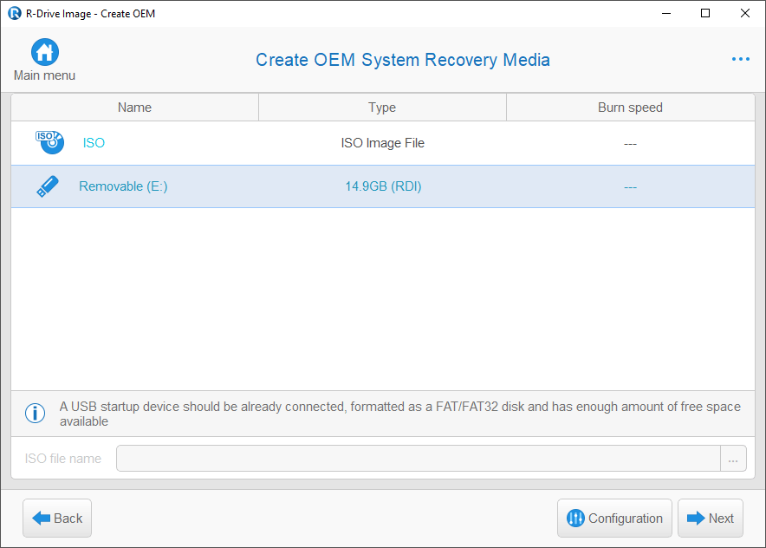
Task: Go to Main menu home icon
Action: [45, 52]
